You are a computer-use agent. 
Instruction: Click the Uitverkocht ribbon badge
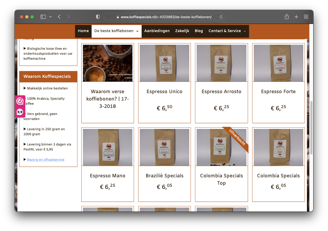click(237, 138)
